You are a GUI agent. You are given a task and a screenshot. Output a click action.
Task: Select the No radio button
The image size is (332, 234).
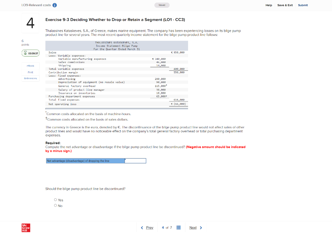point(55,205)
